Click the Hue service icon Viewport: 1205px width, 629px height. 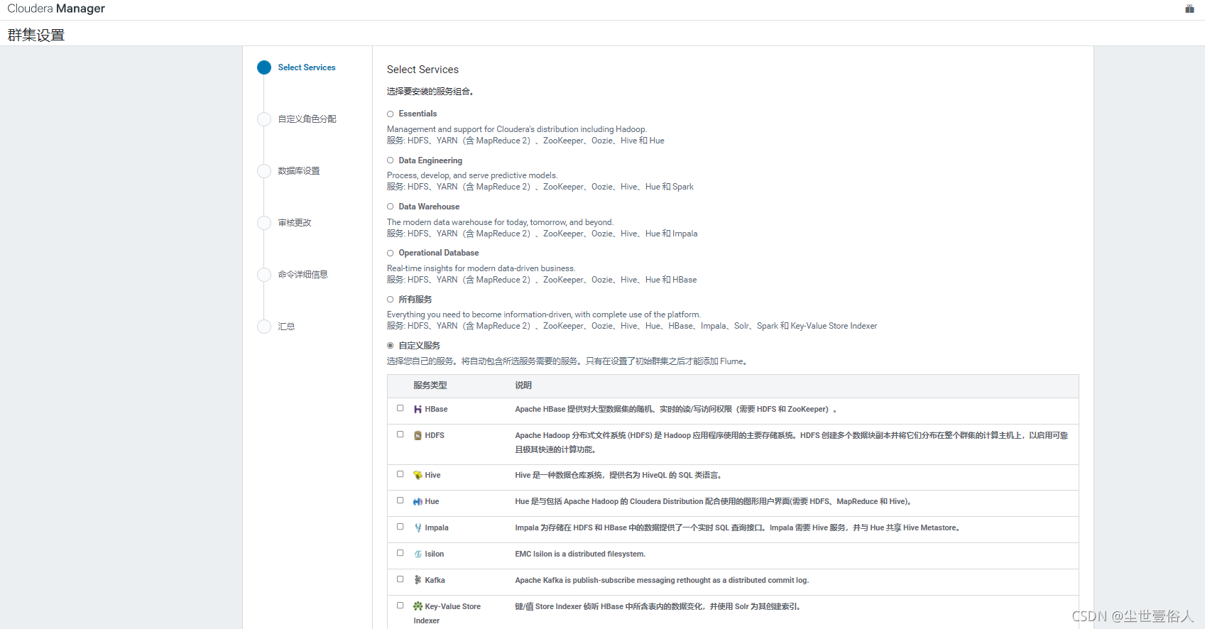418,502
